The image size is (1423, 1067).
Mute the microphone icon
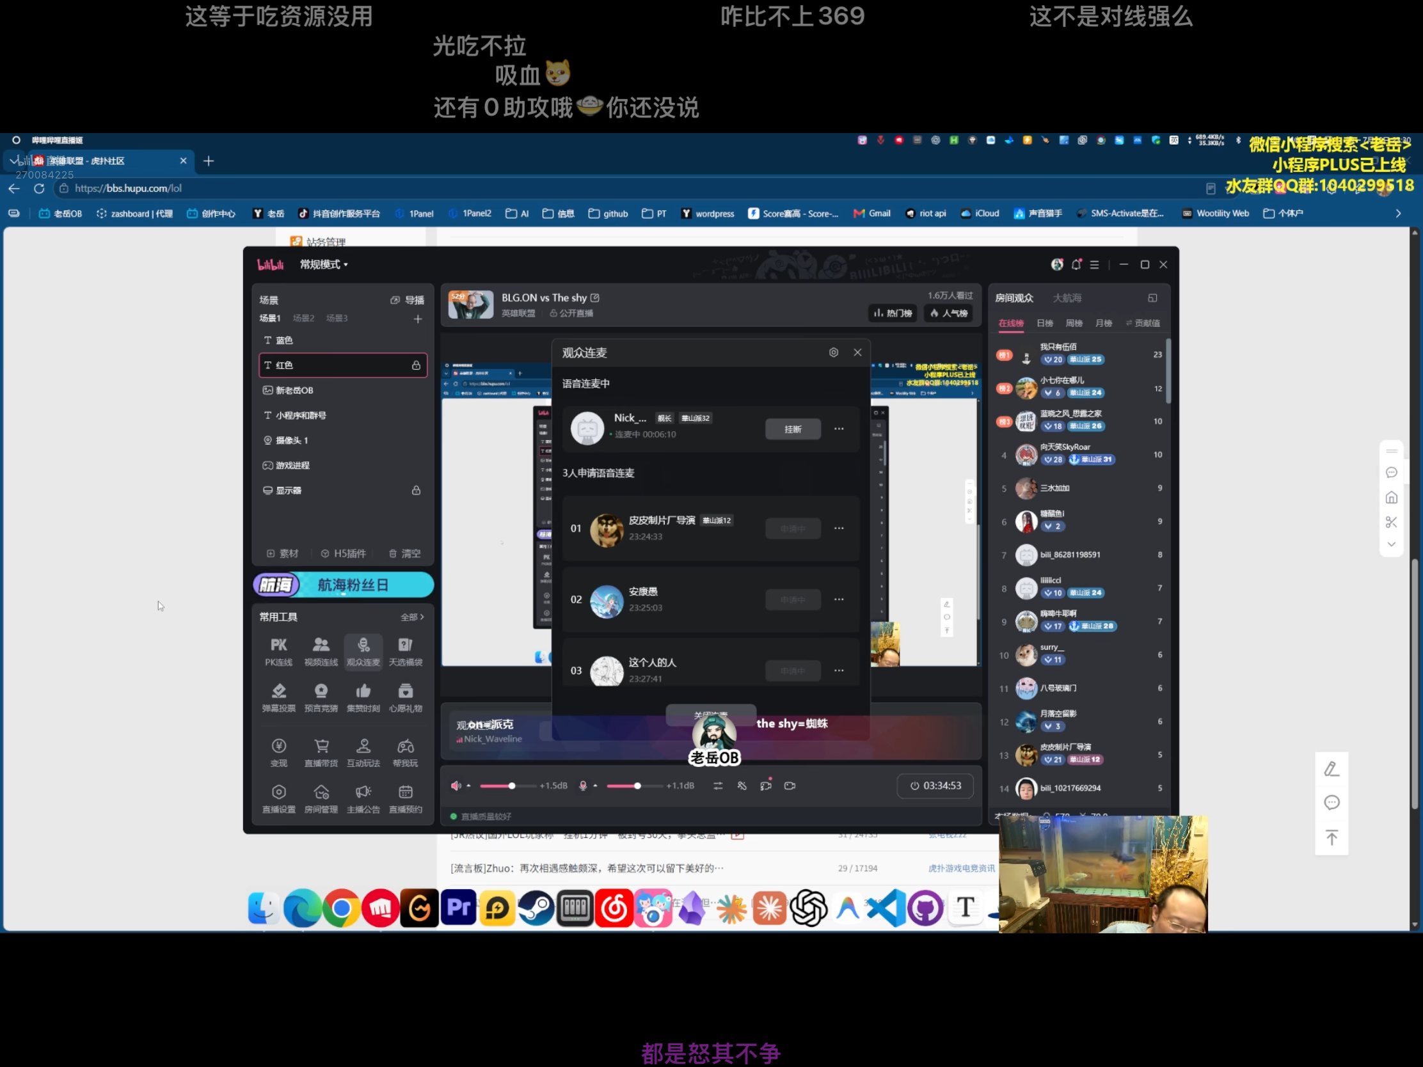pyautogui.click(x=583, y=786)
